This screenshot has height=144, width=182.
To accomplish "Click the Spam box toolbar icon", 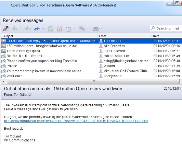I will (59, 28).
